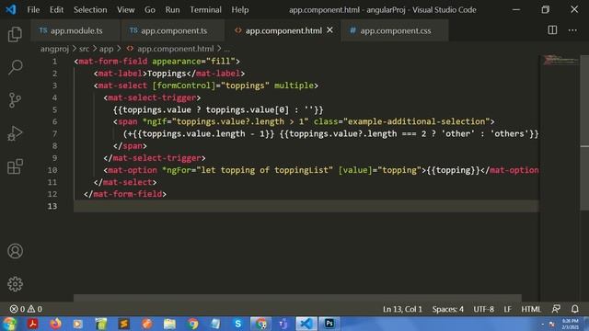This screenshot has width=589, height=331.
Task: Click the VS Code logo icon in title bar
Action: [11, 9]
